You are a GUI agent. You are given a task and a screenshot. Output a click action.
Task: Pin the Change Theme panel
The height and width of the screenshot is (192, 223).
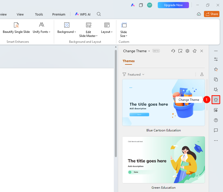195,51
